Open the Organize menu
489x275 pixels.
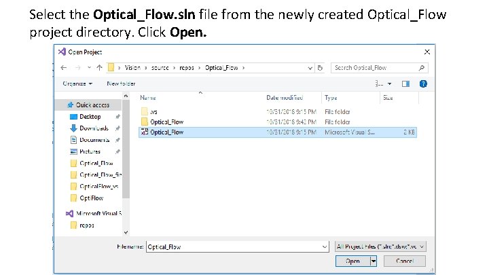click(x=77, y=84)
